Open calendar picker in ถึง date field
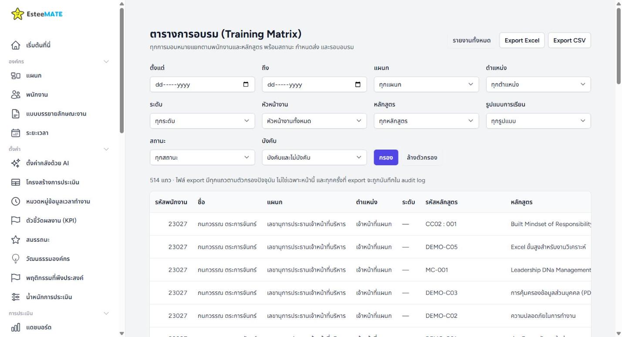The image size is (622, 337). (x=358, y=85)
